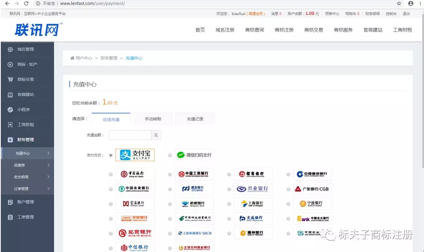424x252 pixels.
Task: Open the 控制台 link in the top bar
Action: [391, 13]
